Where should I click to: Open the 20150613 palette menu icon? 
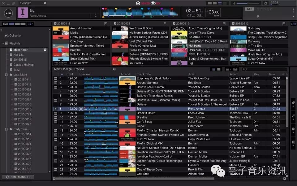pos(224,24)
